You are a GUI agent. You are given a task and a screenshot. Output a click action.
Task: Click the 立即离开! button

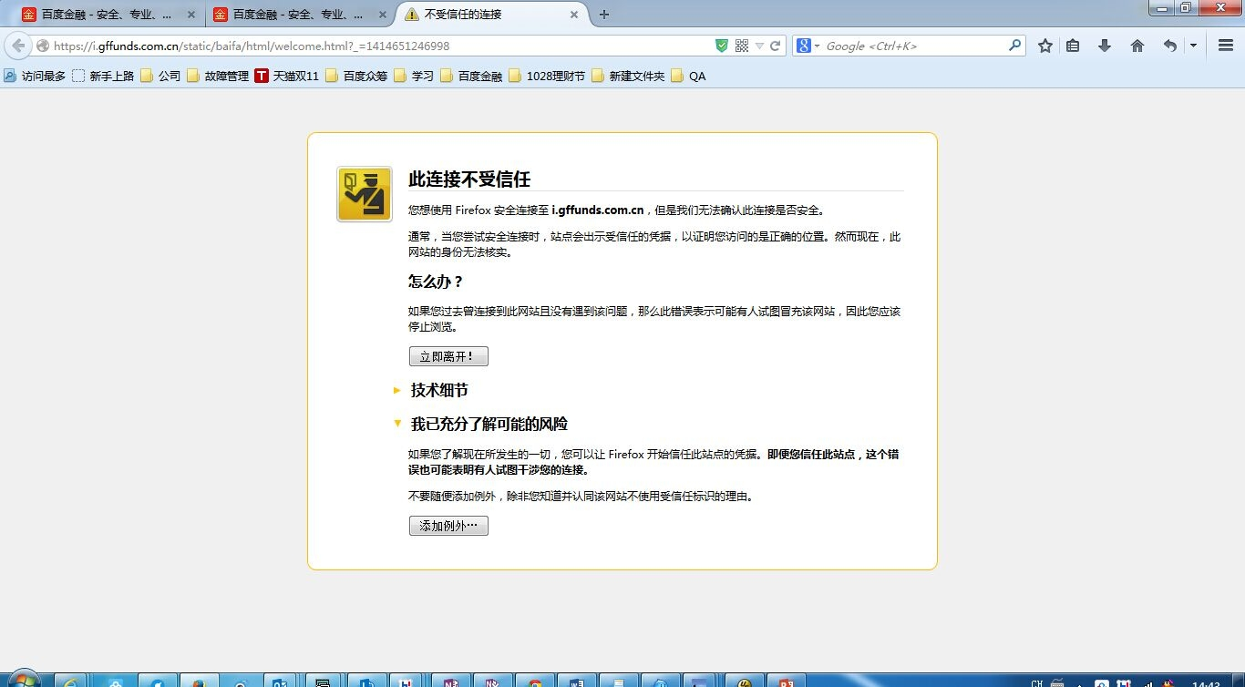pyautogui.click(x=448, y=356)
